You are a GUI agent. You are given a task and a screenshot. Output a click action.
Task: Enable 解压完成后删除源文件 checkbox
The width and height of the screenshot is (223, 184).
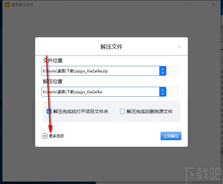pos(123,111)
